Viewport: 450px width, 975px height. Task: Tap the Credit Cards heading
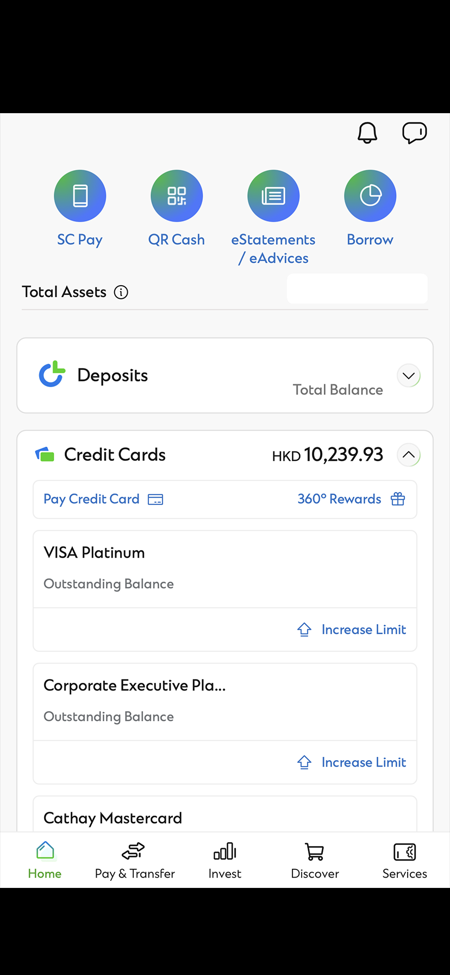tap(115, 454)
